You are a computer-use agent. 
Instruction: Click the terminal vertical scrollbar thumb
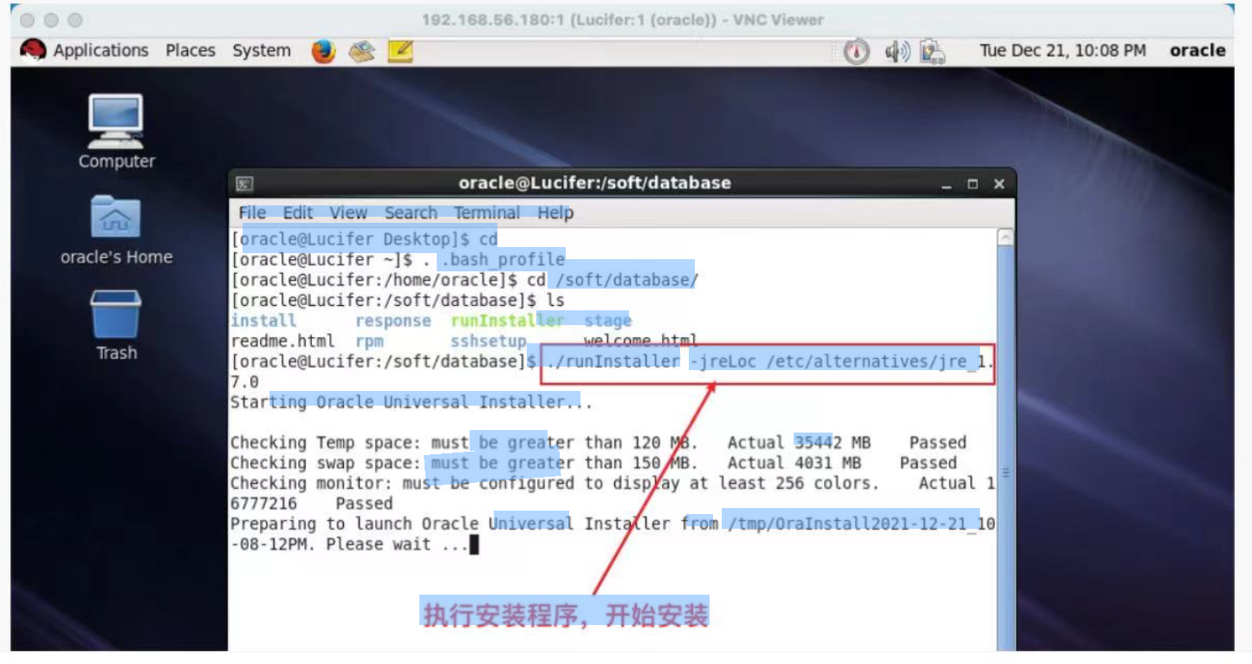1005,447
